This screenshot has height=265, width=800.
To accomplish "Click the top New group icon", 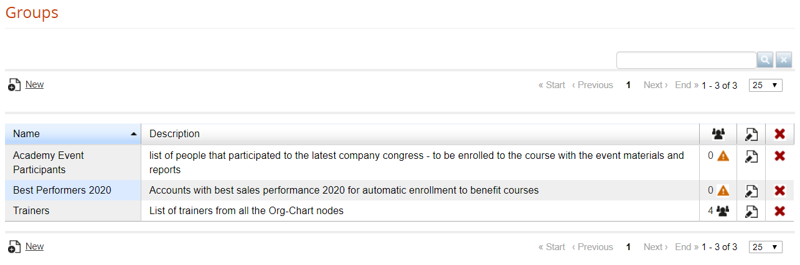I will (x=14, y=85).
